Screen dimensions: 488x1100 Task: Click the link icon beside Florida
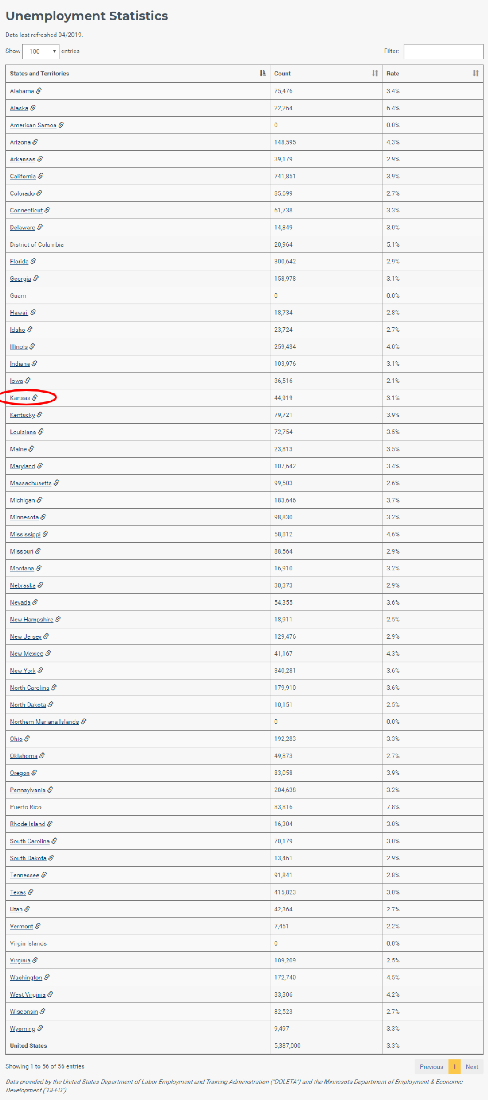[33, 262]
